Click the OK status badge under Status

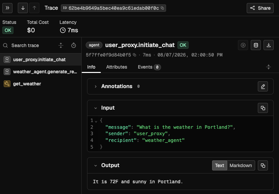coord(8,30)
